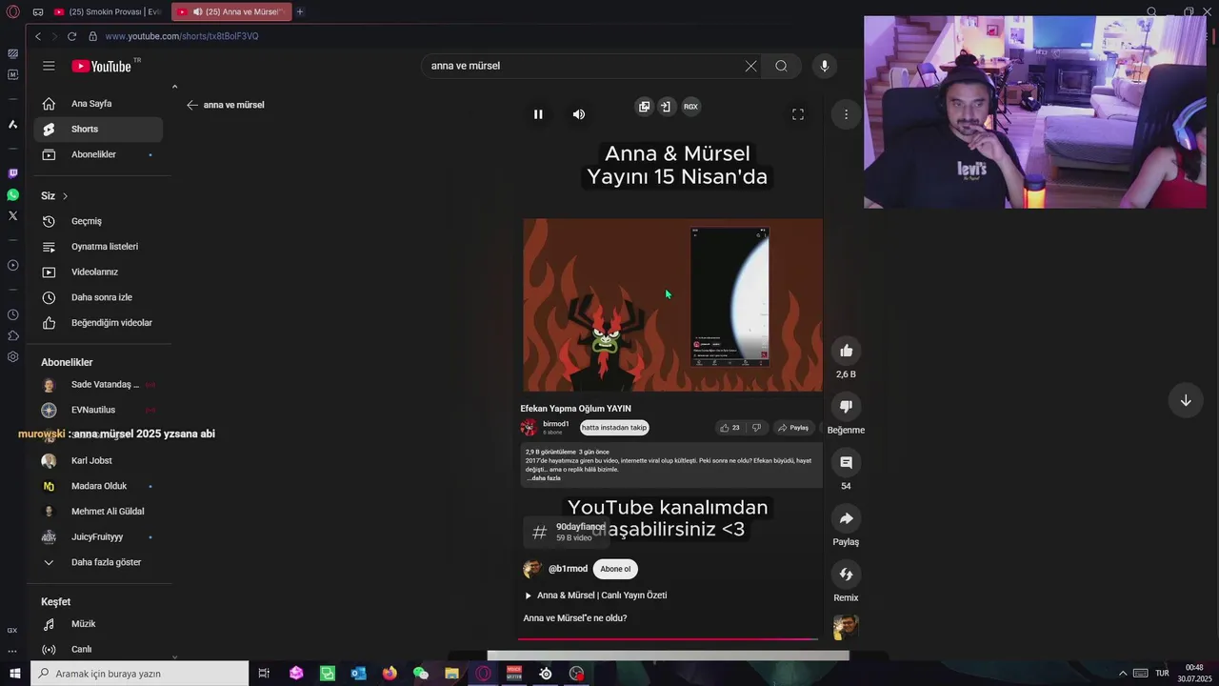Open Videolarınız
Image resolution: width=1219 pixels, height=686 pixels.
98,272
